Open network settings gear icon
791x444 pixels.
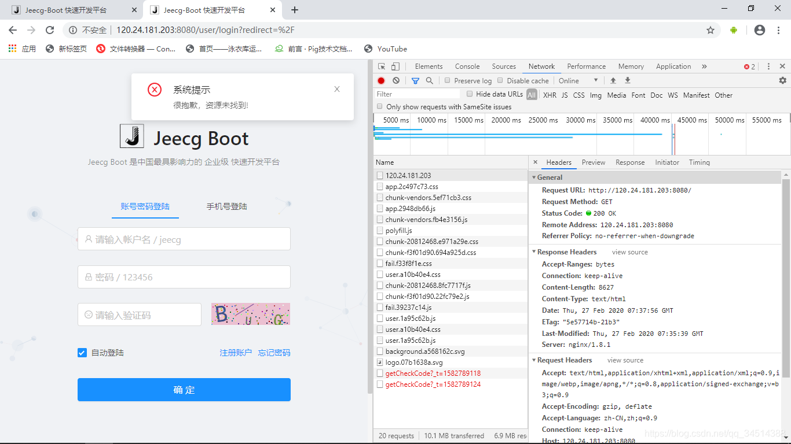[783, 81]
